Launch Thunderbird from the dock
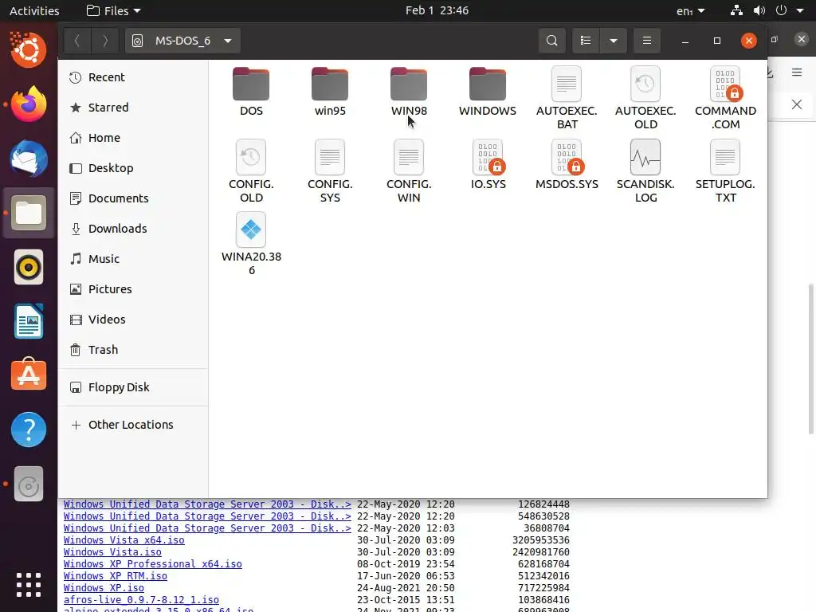Viewport: 816px width, 612px height. tap(29, 159)
